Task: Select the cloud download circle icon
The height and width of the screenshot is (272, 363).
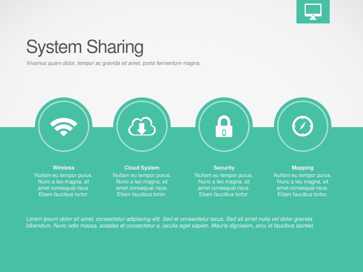Action: pos(142,126)
